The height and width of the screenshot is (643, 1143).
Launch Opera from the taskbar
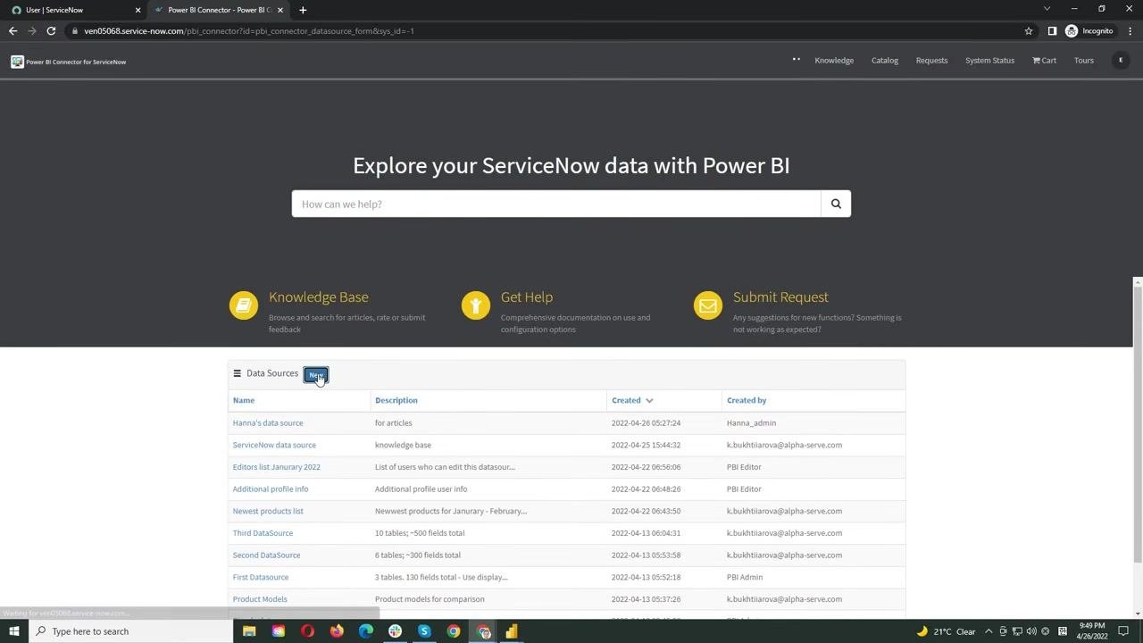308,631
